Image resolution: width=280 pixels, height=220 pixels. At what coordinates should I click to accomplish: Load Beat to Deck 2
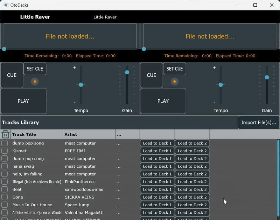click(x=192, y=189)
